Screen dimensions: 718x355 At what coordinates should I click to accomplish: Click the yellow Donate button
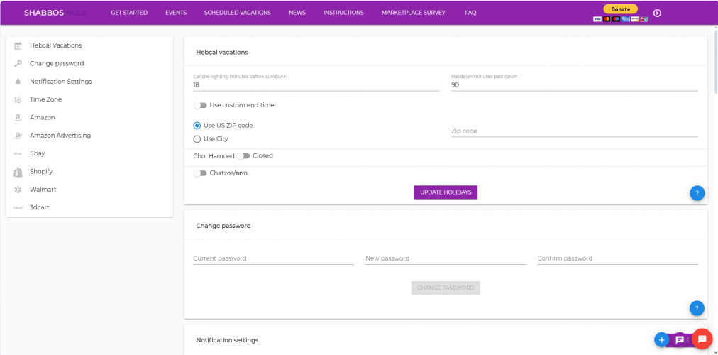point(620,9)
